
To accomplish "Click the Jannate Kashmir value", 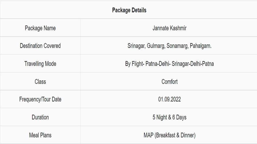I will pyautogui.click(x=170, y=28).
